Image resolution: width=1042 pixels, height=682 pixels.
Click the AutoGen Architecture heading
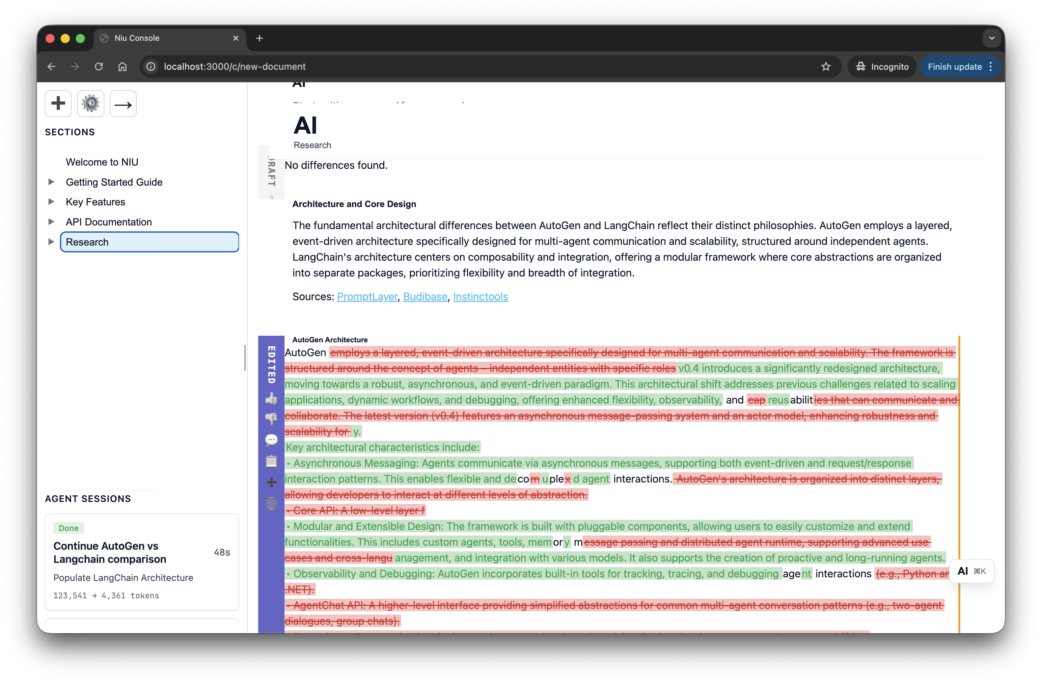coord(330,340)
